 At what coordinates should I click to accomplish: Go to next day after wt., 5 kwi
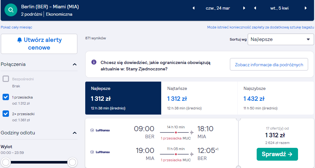pos(306,8)
